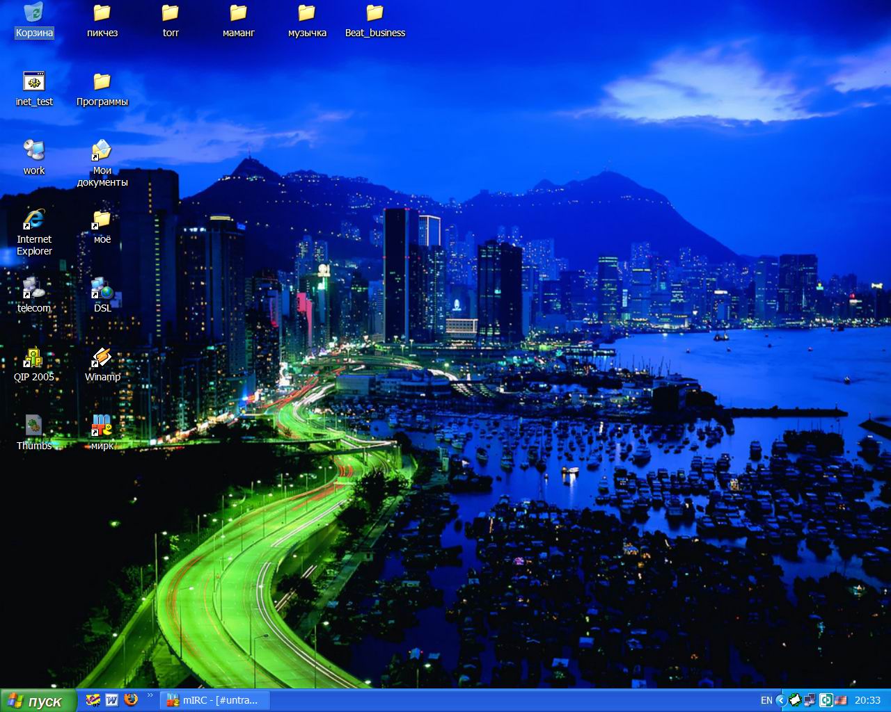This screenshot has height=712, width=891.
Task: Expand the Quick Launch overflow chevron
Action: click(x=150, y=696)
